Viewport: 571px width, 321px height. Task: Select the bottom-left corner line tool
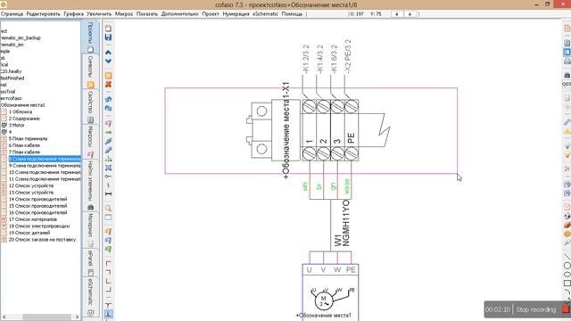click(108, 281)
